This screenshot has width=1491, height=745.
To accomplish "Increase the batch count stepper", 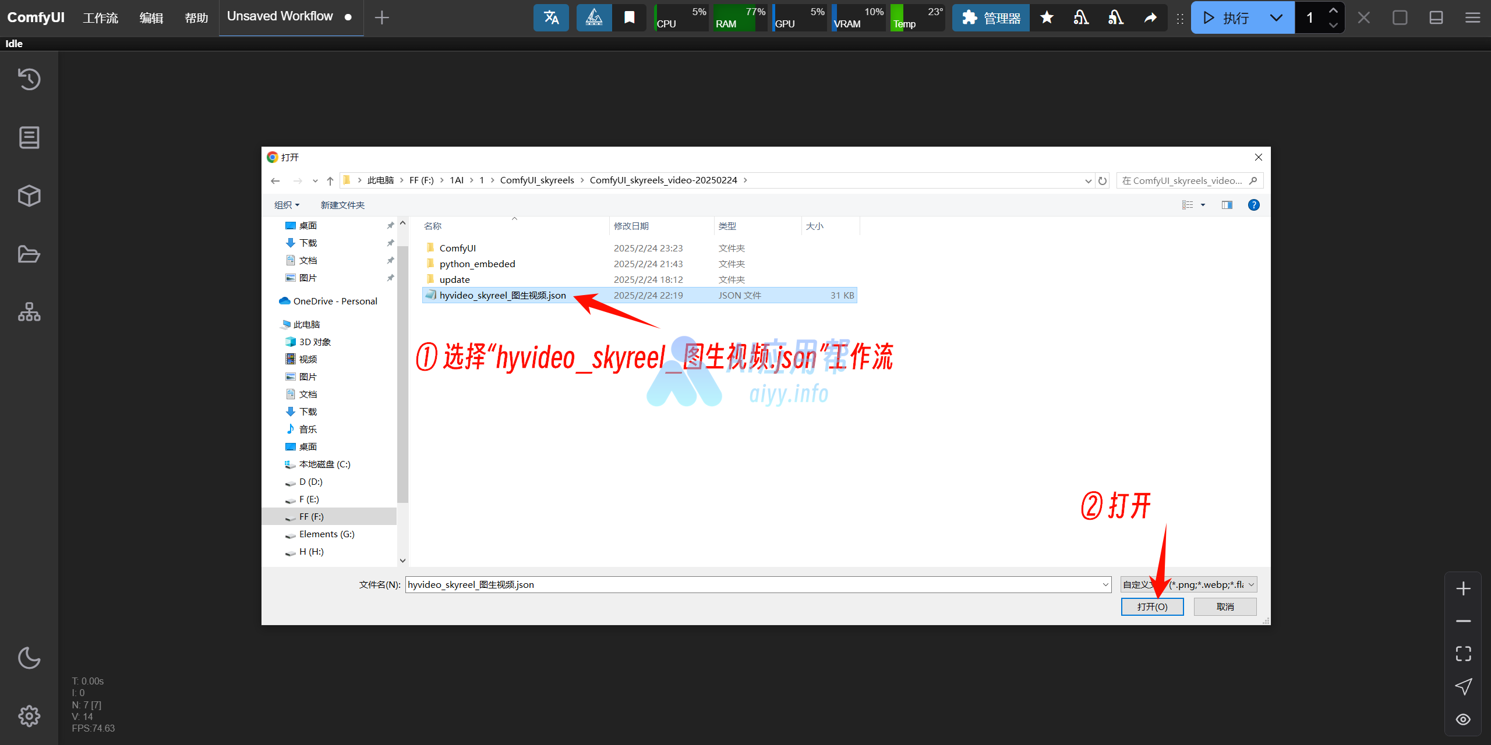I will pos(1333,10).
